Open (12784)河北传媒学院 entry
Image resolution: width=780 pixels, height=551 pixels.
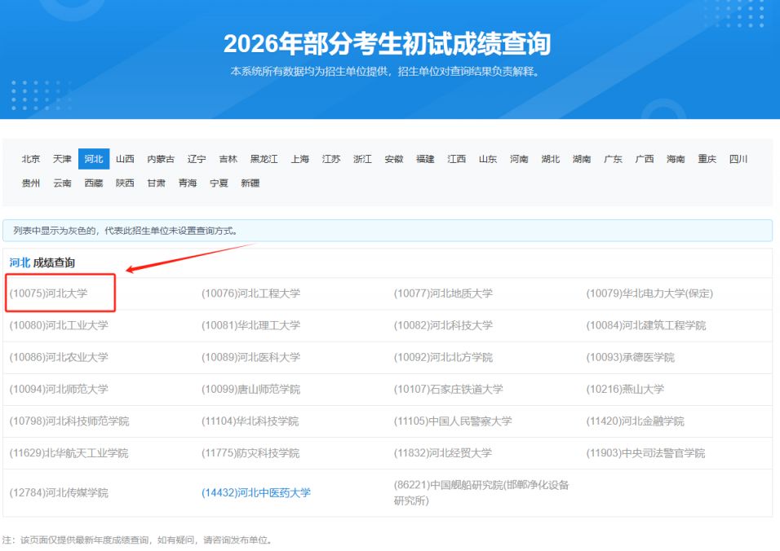(x=59, y=492)
